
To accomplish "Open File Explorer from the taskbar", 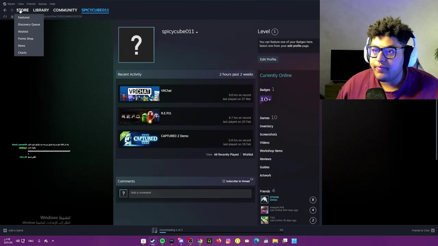I will pyautogui.click(x=275, y=241).
